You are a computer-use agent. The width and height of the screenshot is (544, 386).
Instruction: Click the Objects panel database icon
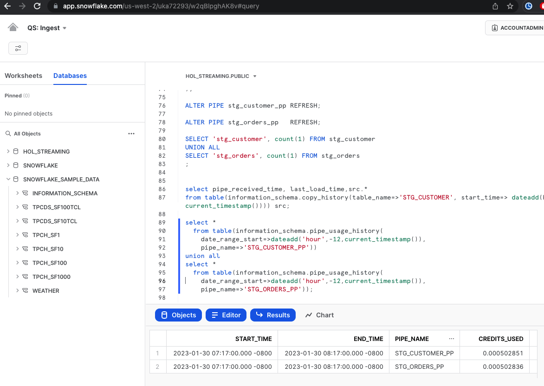coord(165,315)
